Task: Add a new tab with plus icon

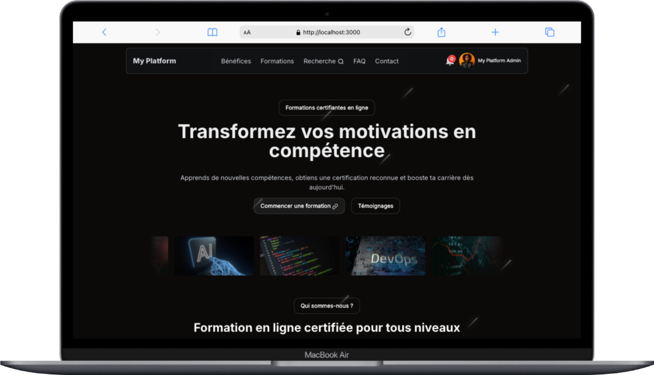Action: click(x=495, y=32)
